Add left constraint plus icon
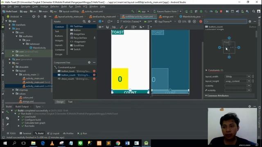262x147 pixels. pyautogui.click(x=219, y=47)
